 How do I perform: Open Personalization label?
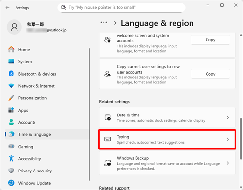click(x=33, y=98)
